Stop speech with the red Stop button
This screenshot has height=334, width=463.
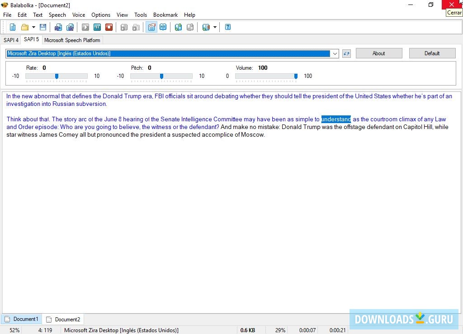109,27
